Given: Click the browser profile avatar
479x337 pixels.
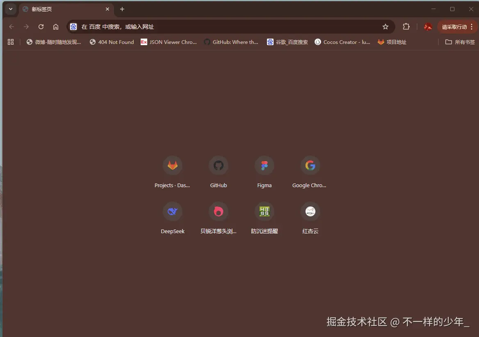Looking at the screenshot, I should coord(428,26).
